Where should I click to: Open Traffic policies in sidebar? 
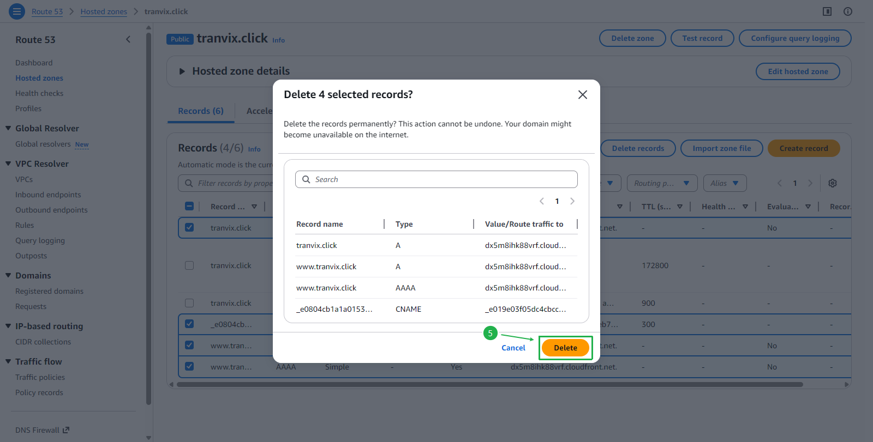[40, 377]
